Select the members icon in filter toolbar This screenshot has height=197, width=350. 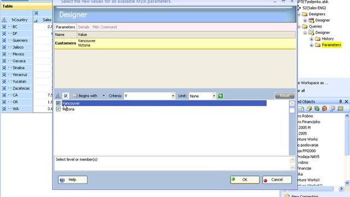[x=66, y=96]
